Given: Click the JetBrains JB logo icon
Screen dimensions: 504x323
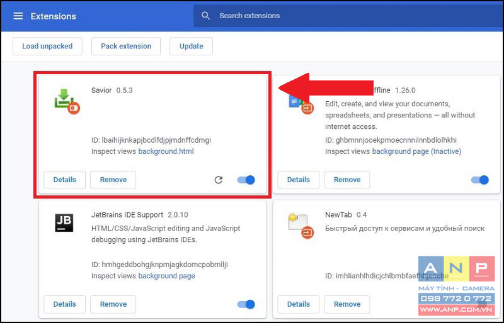Looking at the screenshot, I should [x=64, y=222].
